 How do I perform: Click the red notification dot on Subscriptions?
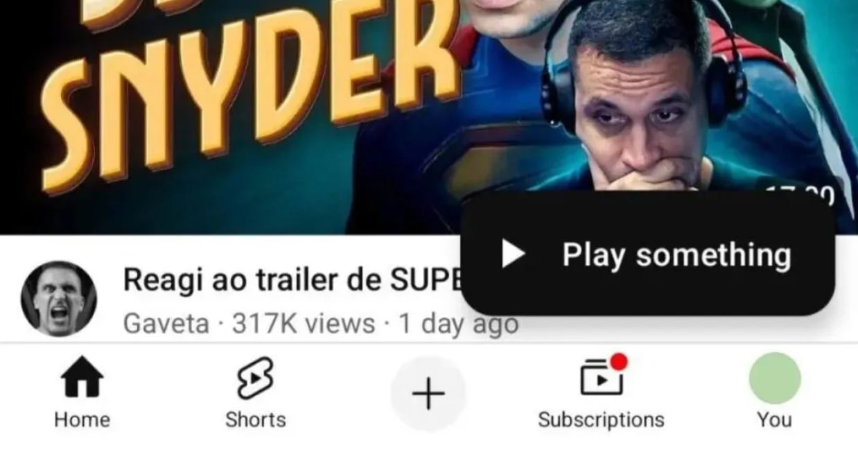tap(619, 361)
